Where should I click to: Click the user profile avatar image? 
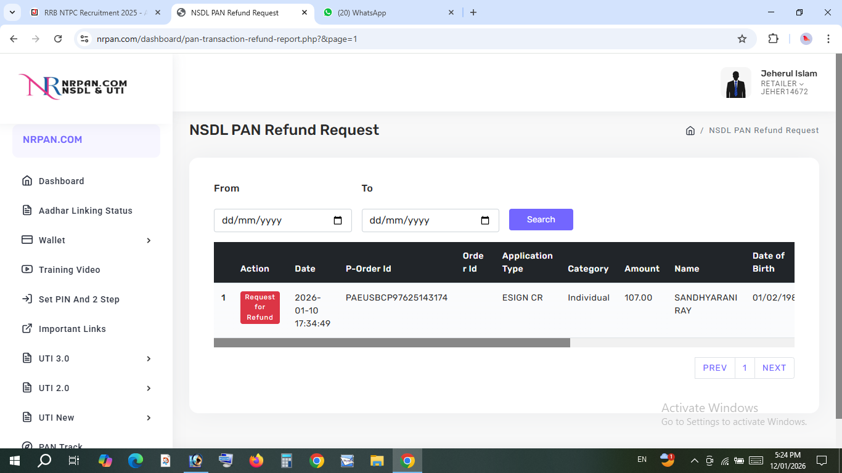735,83
